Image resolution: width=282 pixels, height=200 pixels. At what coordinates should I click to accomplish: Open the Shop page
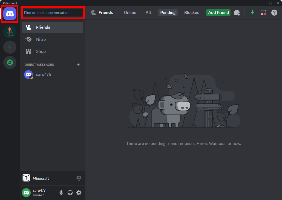pos(53,52)
